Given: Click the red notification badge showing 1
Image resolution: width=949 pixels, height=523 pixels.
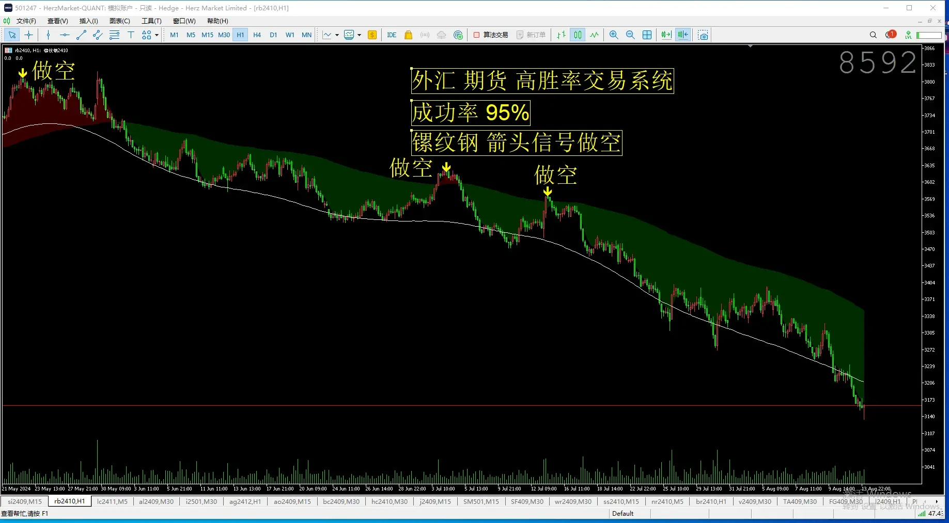Looking at the screenshot, I should tap(892, 33).
